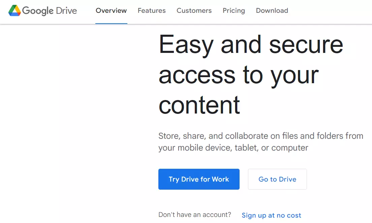Viewport: 372px width, 223px height.
Task: Open the Overview tab
Action: point(111,11)
